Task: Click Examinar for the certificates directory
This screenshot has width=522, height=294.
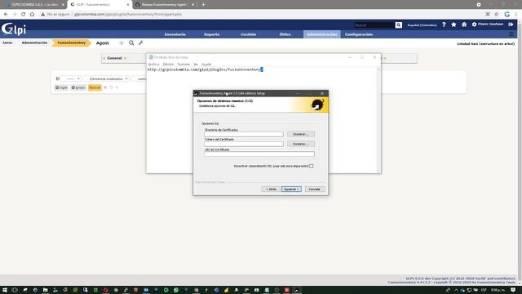Action: click(x=301, y=134)
